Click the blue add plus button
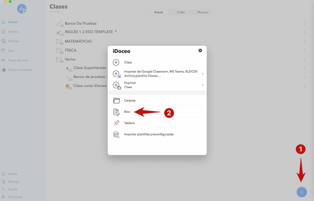Image resolution: width=314 pixels, height=201 pixels. tap(302, 192)
